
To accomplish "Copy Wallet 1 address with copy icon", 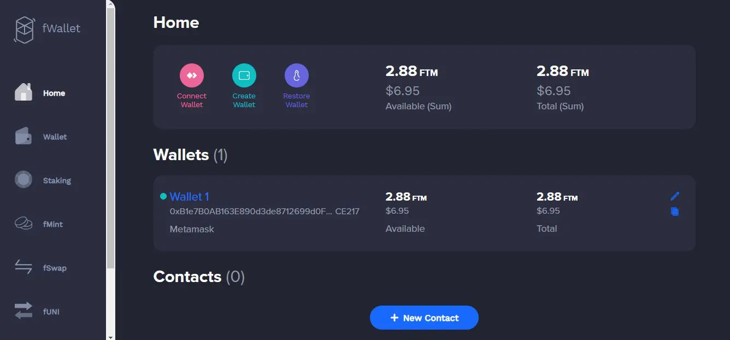I will [x=675, y=211].
